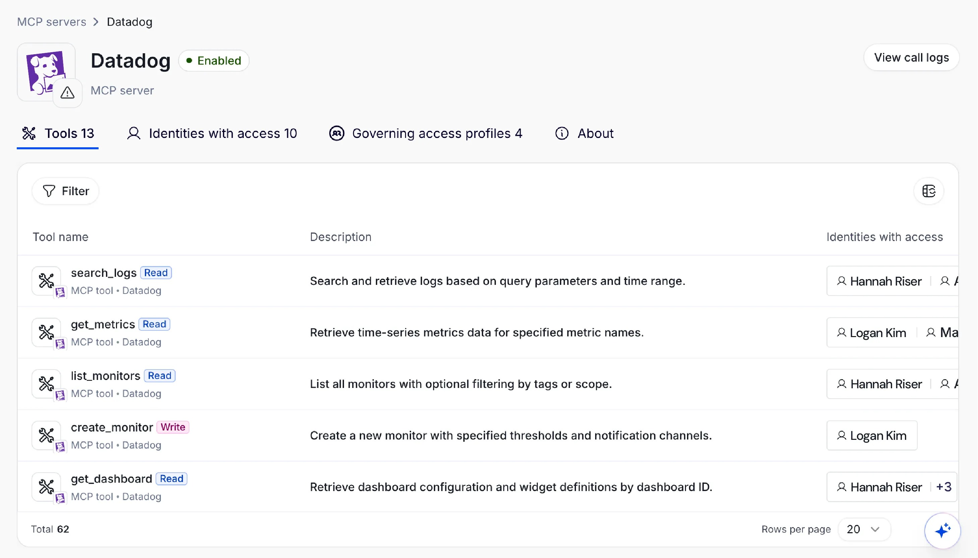
Task: Expand +3 identities for get_dashboard
Action: (x=943, y=487)
